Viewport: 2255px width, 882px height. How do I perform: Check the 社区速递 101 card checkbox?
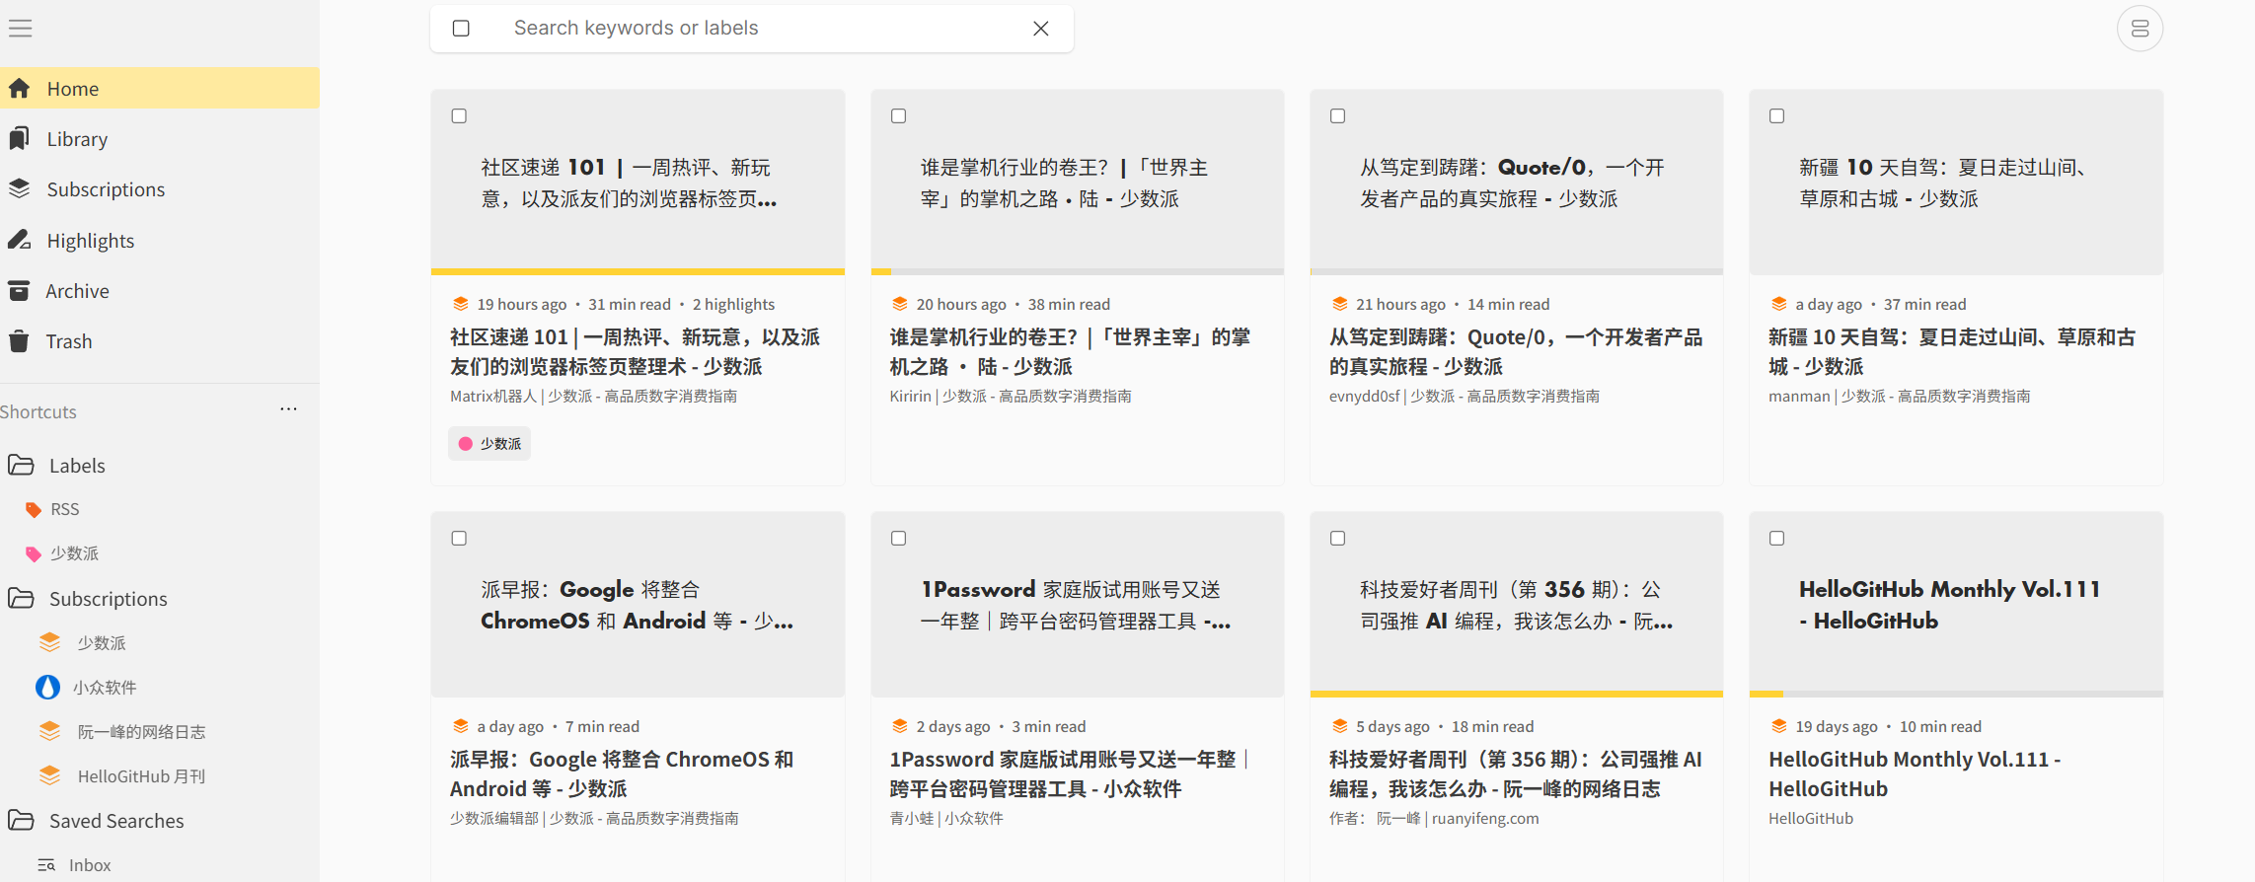(x=459, y=115)
